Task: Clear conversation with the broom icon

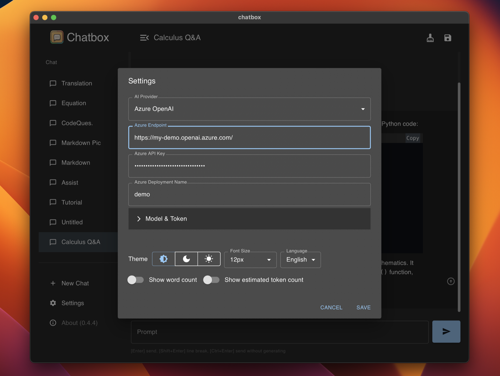Action: (430, 38)
